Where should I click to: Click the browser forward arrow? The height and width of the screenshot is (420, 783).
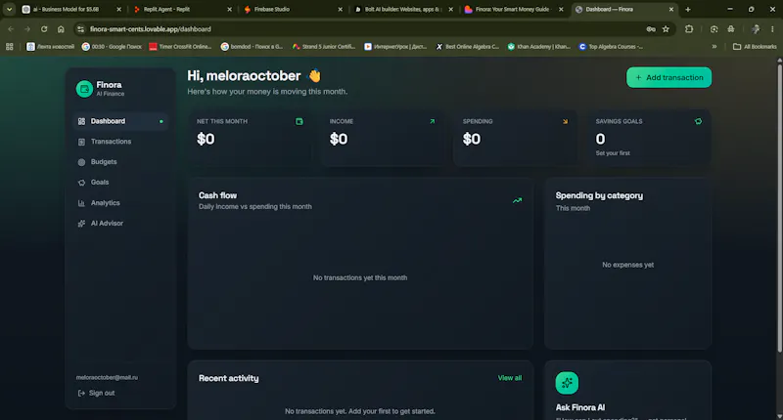(27, 29)
